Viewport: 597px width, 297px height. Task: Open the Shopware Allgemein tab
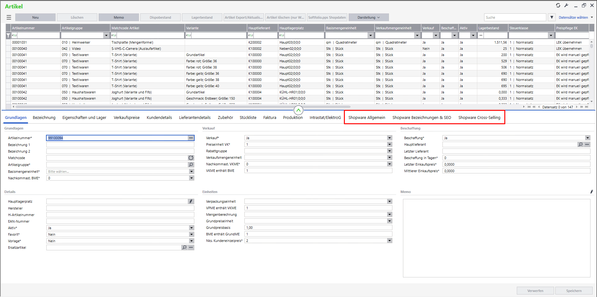pos(367,117)
